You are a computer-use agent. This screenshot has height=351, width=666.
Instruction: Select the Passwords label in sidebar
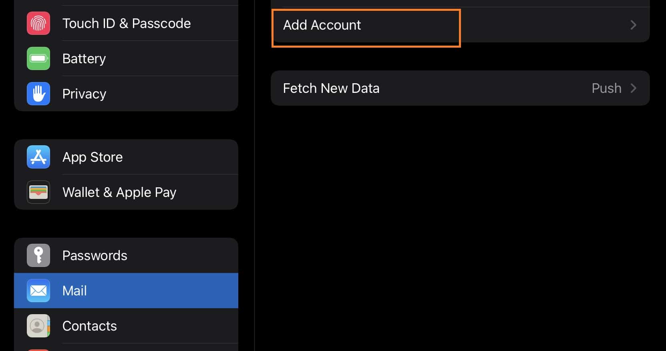tap(95, 255)
